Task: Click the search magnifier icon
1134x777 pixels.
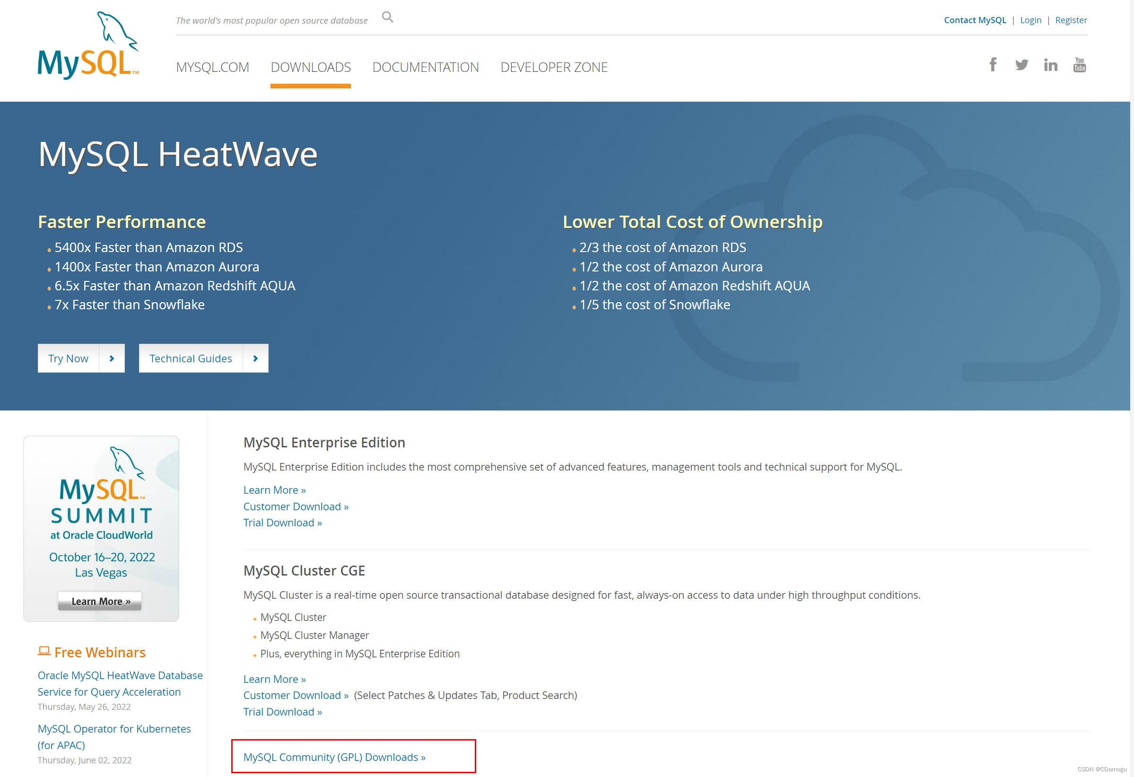Action: 387,17
